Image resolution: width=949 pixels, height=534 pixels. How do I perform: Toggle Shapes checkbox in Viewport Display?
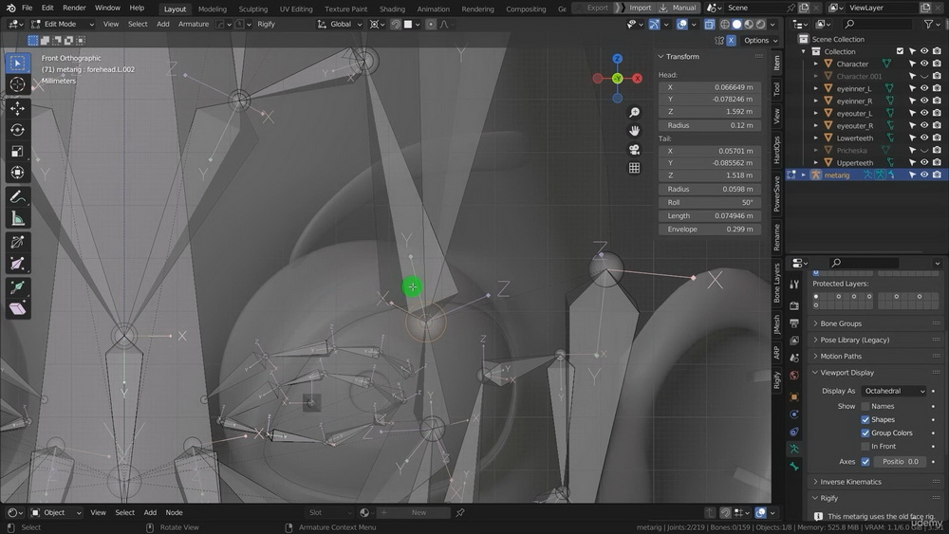(865, 419)
